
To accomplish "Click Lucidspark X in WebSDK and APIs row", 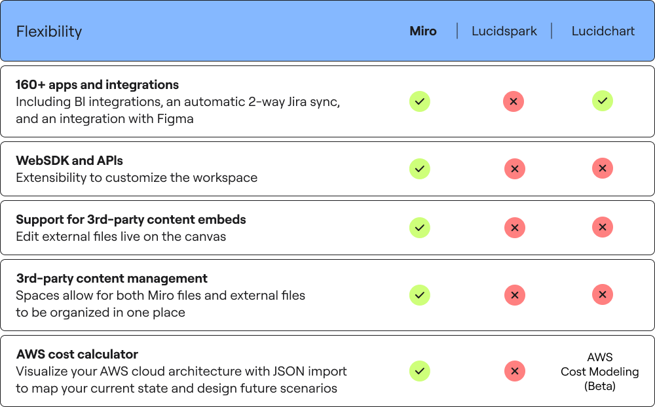I will 515,169.
